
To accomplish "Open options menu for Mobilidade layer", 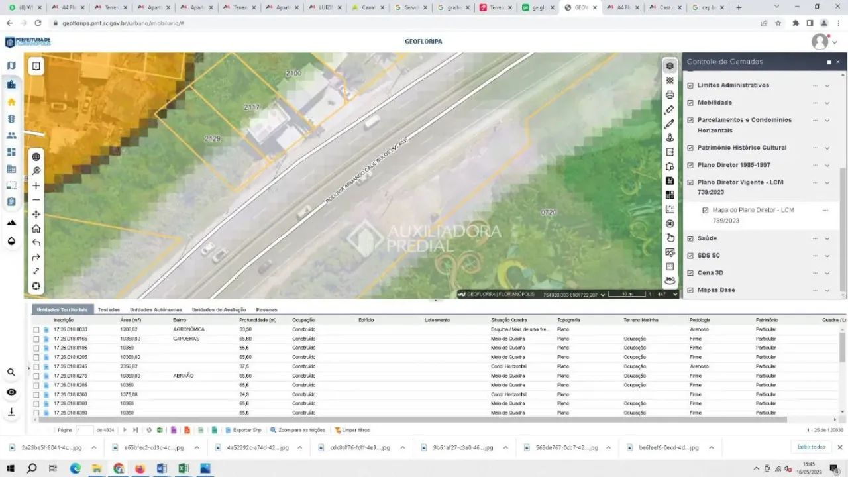I will coord(816,103).
